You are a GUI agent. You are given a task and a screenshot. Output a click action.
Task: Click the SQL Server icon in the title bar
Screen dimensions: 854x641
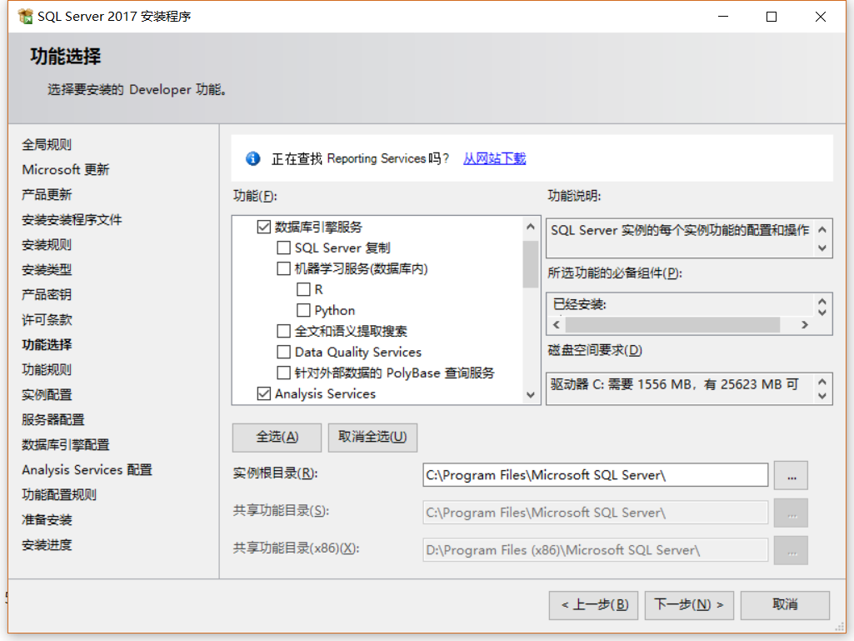pyautogui.click(x=24, y=16)
